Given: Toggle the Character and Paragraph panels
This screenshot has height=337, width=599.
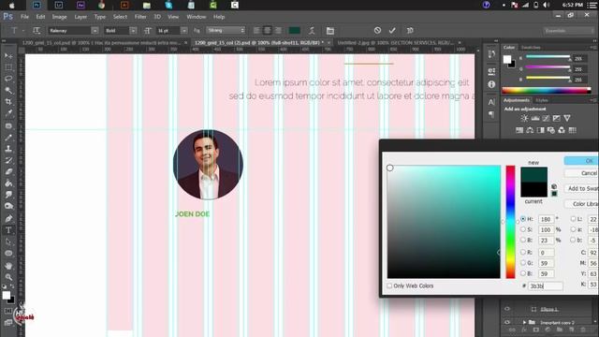Looking at the screenshot, I should pyautogui.click(x=330, y=31).
